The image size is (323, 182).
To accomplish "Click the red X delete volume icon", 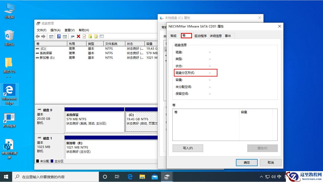I will tap(78, 36).
